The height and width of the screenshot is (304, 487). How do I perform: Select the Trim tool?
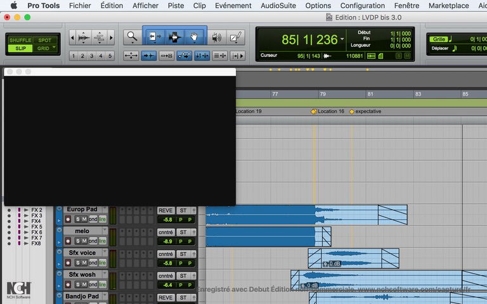(153, 37)
